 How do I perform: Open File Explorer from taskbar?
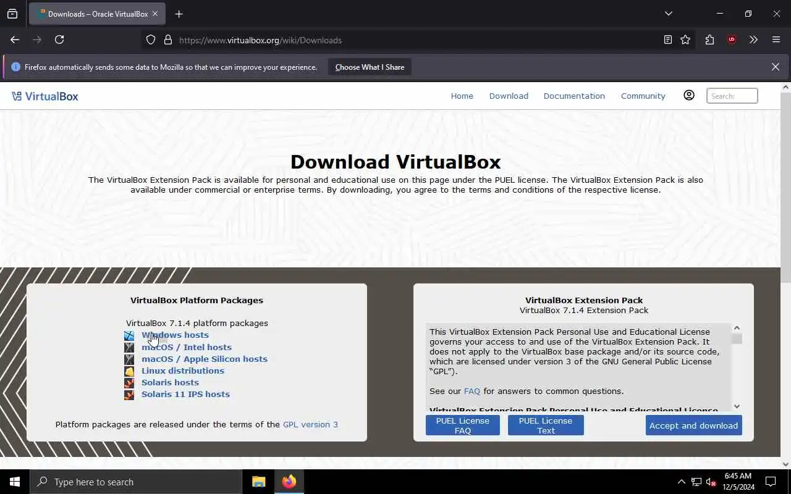point(258,482)
